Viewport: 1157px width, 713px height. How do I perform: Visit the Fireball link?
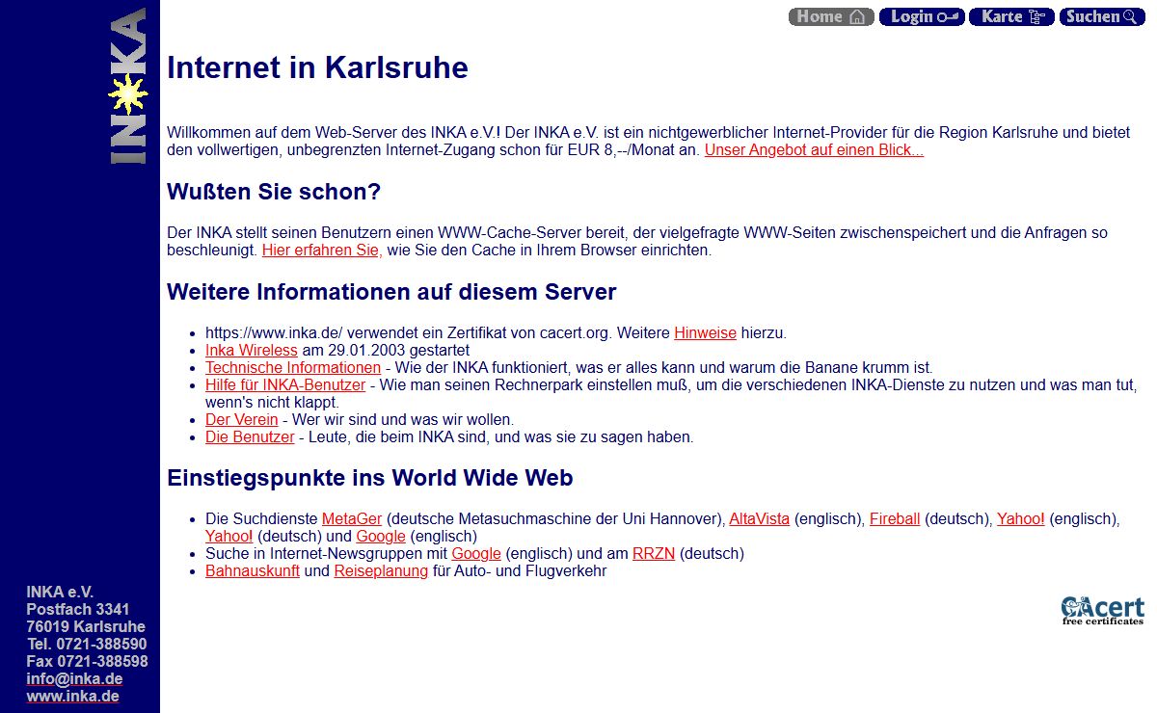tap(895, 519)
